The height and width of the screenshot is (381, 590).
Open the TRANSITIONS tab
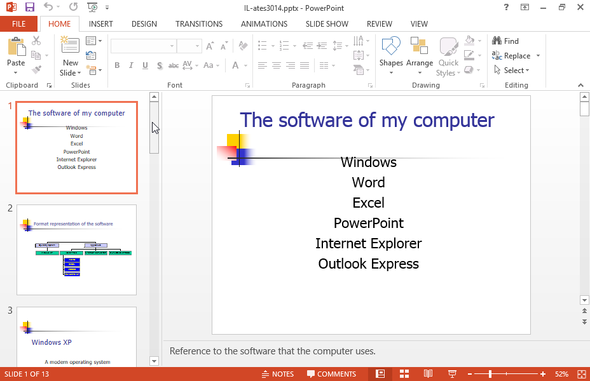[x=199, y=23]
